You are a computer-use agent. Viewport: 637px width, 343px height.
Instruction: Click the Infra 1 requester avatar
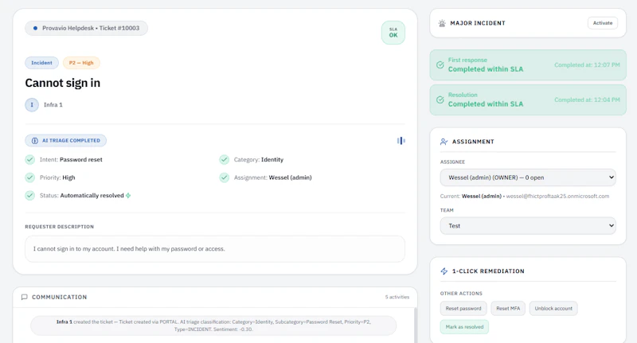point(32,105)
